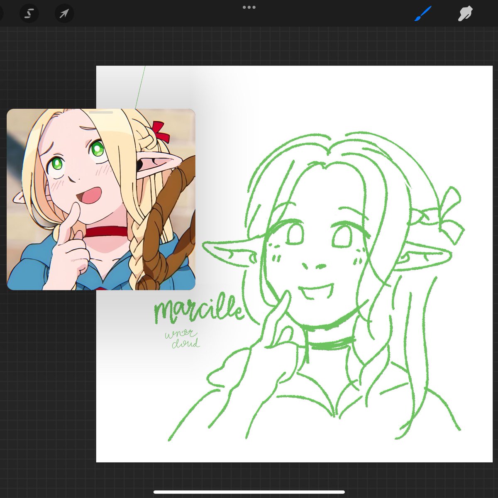Grab the reference window handle bar

point(101,112)
